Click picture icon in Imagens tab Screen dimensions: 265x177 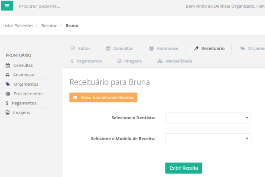[x=119, y=61]
